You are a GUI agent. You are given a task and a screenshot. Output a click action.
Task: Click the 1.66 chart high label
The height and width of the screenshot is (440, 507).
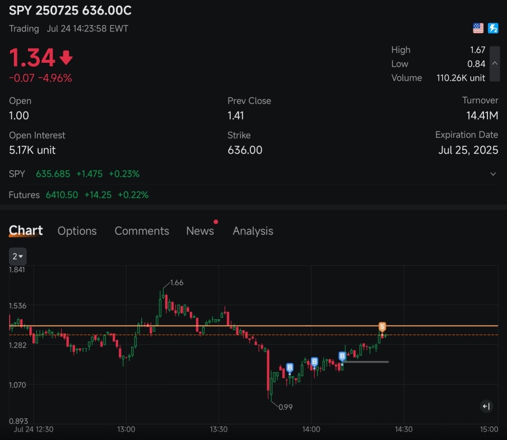pos(176,282)
